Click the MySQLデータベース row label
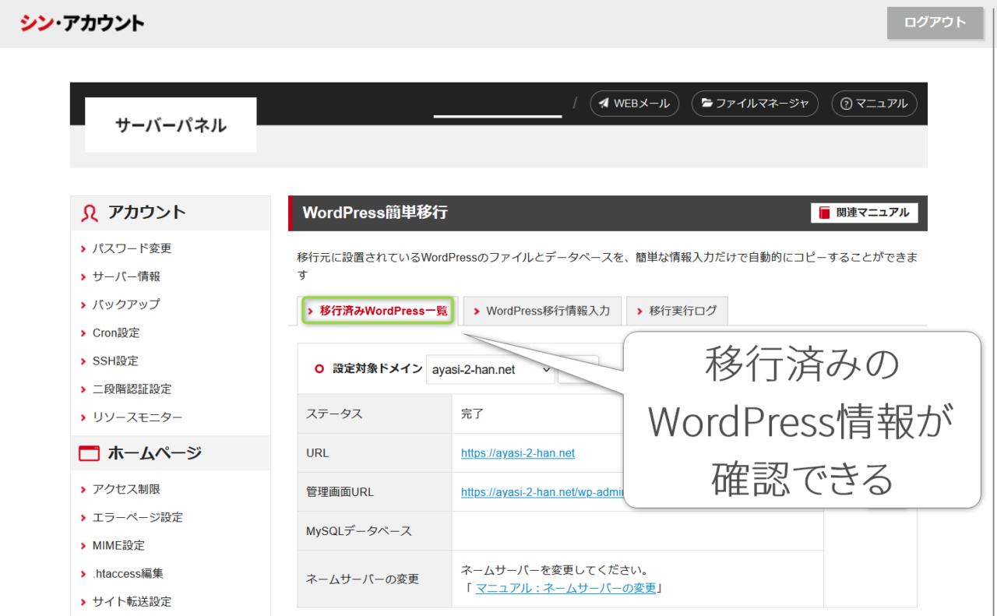 359,531
